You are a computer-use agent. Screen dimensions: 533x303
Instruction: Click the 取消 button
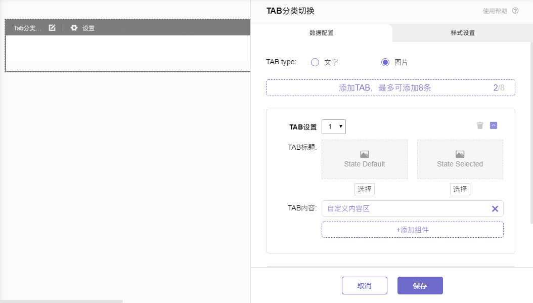tap(364, 285)
